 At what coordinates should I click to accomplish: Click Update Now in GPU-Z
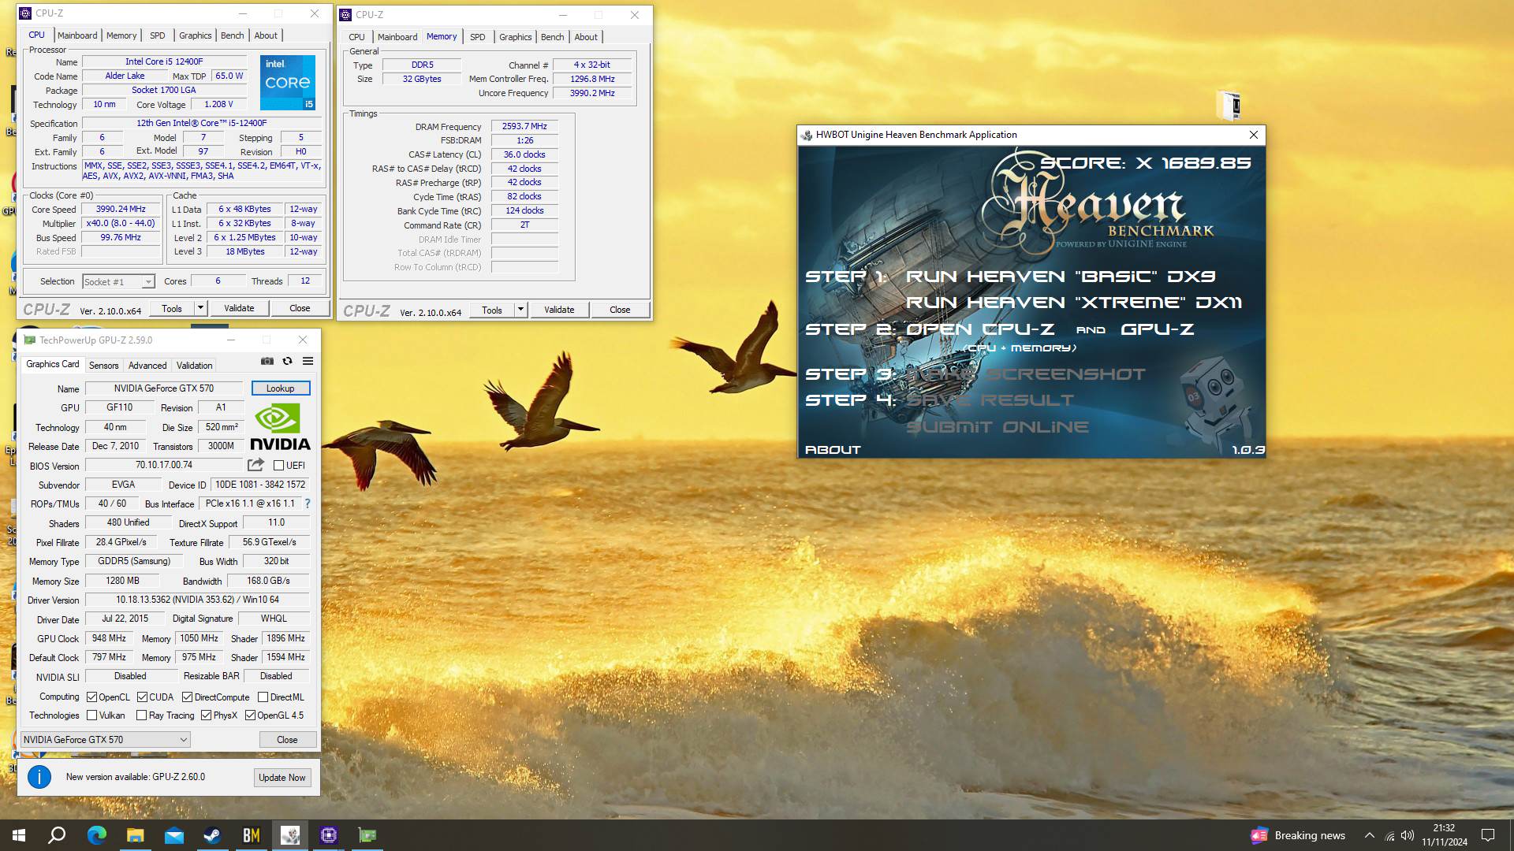[282, 778]
